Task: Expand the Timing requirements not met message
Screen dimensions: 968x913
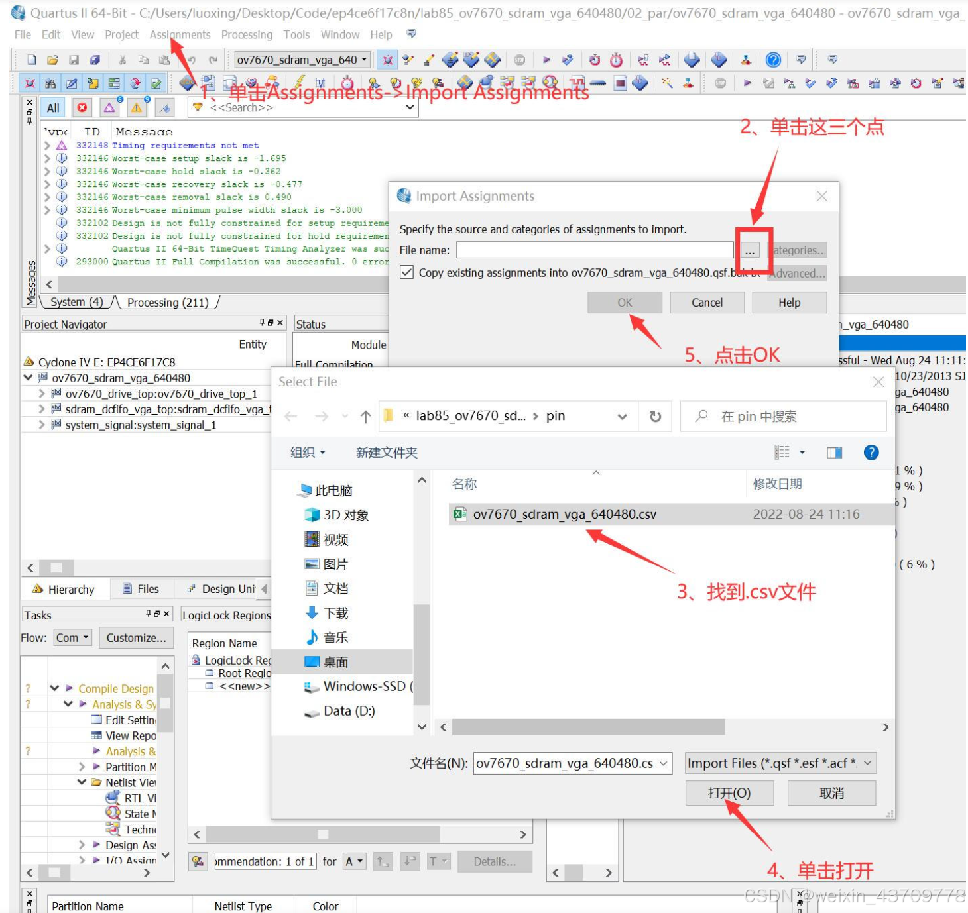Action: [x=48, y=145]
